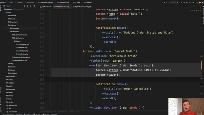204x115 pixels.
Task: Open ListOrders.php from the tree
Action: pos(22,51)
